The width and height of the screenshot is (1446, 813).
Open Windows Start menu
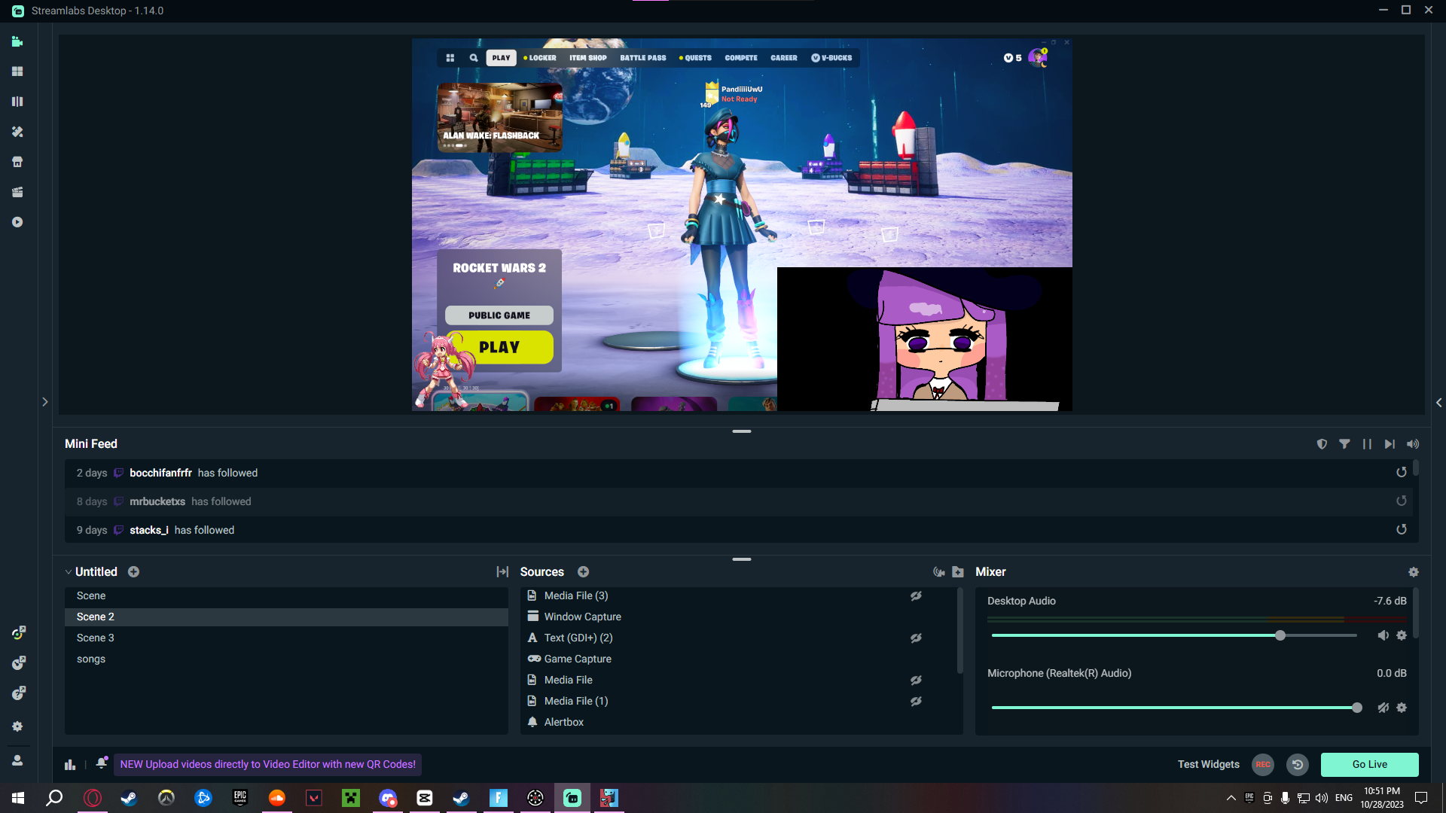tap(18, 798)
